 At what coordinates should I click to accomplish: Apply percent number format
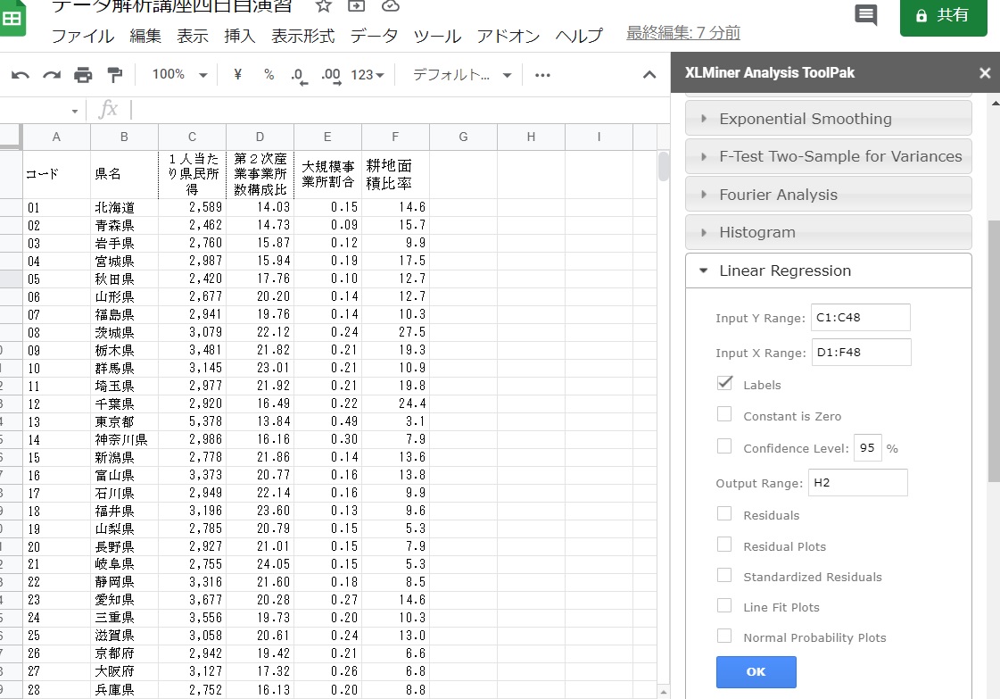(269, 75)
